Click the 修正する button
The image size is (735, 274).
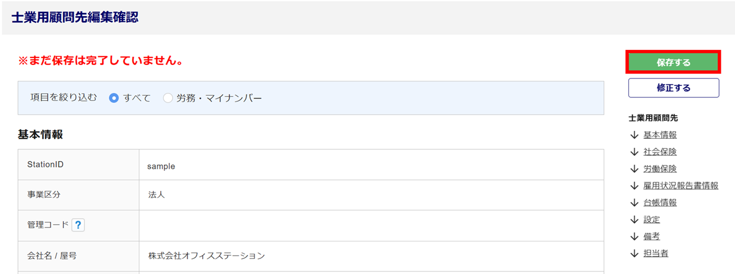(673, 88)
